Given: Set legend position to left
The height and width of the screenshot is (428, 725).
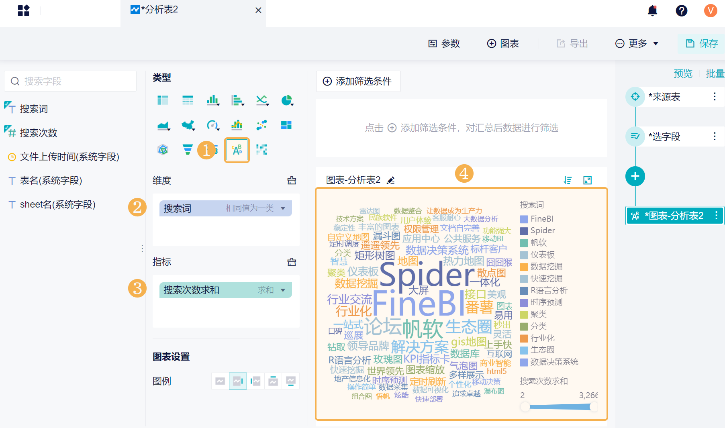Looking at the screenshot, I should [255, 381].
